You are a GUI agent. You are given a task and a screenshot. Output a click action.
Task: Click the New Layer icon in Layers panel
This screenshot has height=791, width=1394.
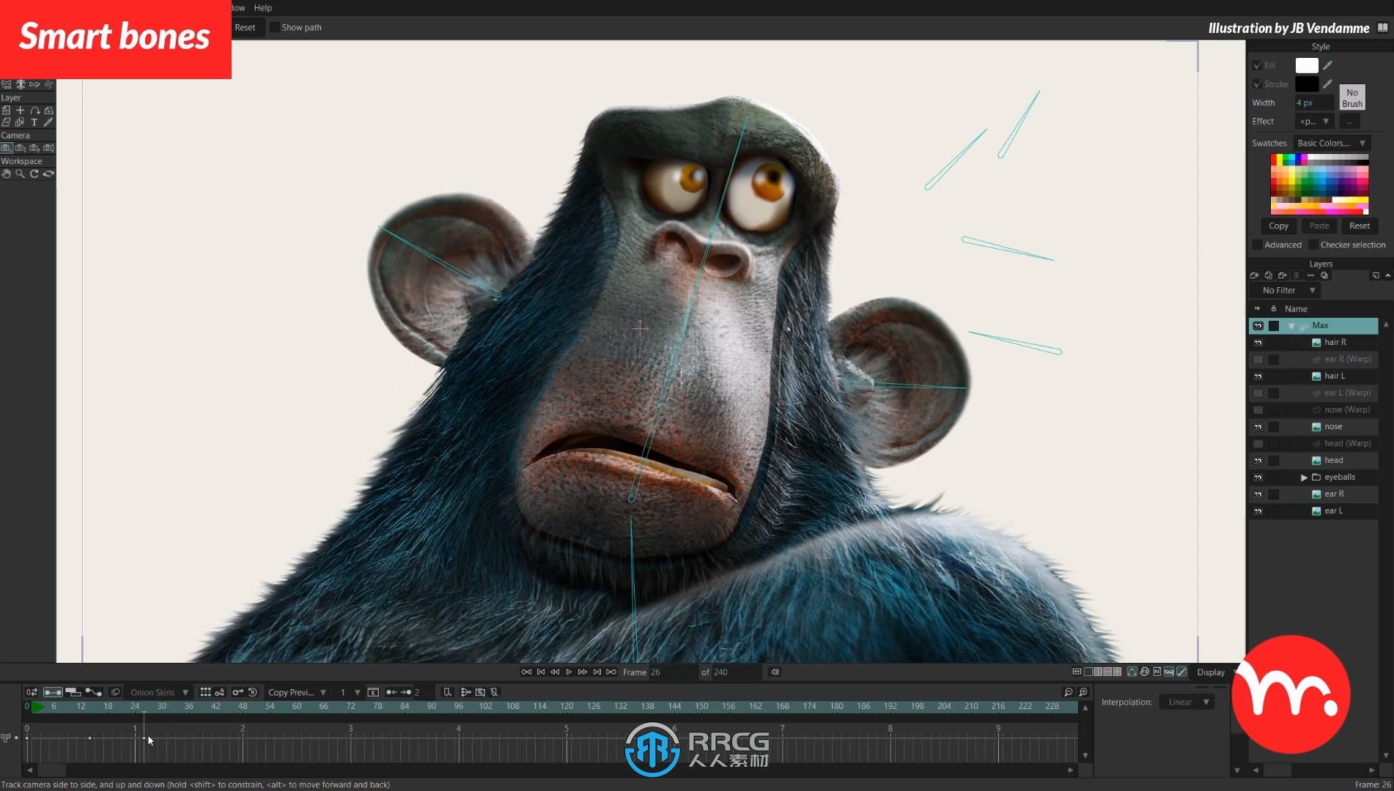1254,275
